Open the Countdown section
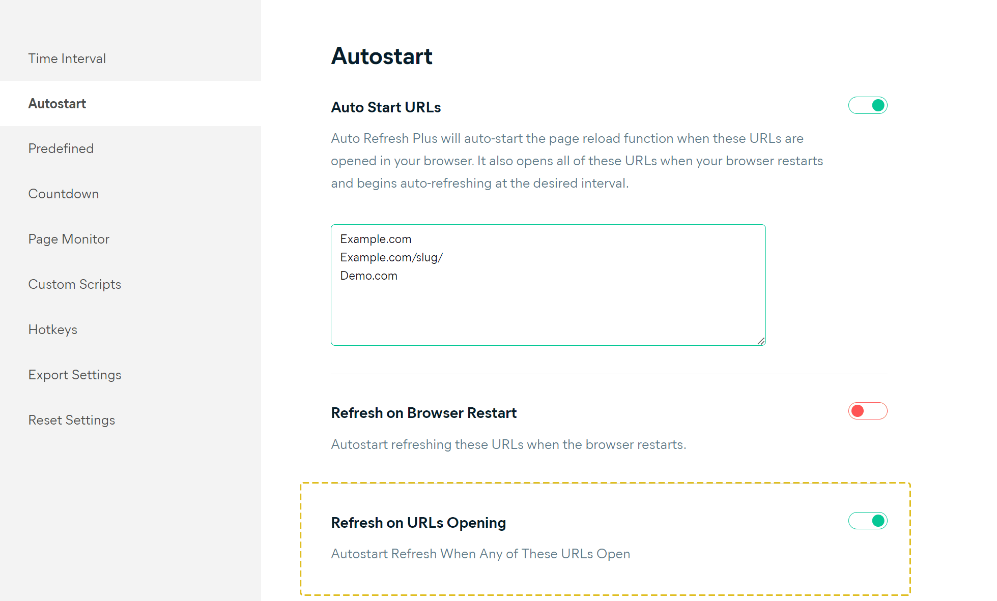Screen dimensions: 997x601 [64, 194]
